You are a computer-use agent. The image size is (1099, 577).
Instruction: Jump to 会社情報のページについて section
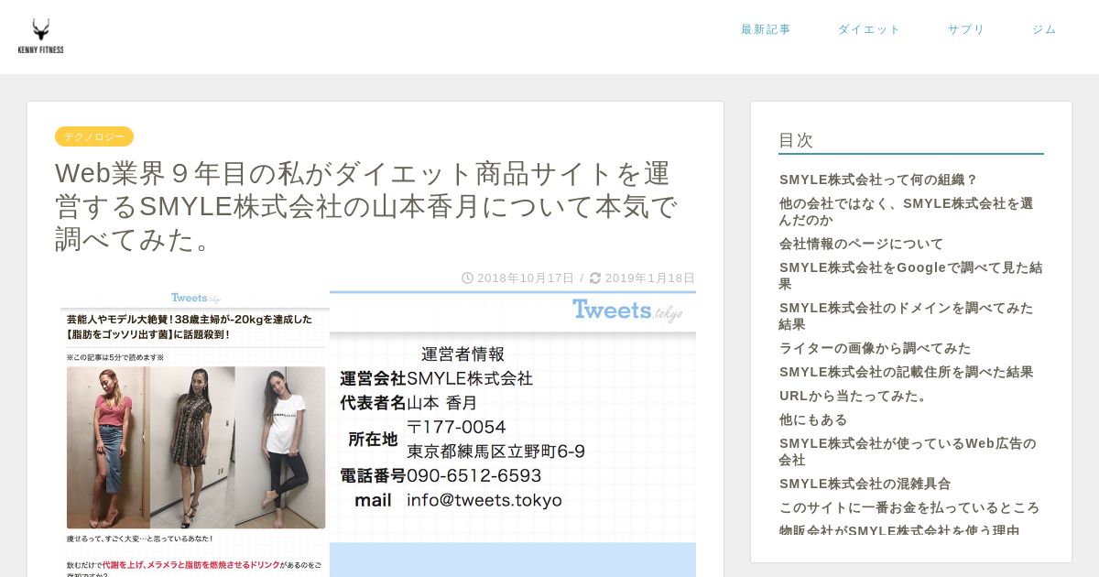[861, 244]
